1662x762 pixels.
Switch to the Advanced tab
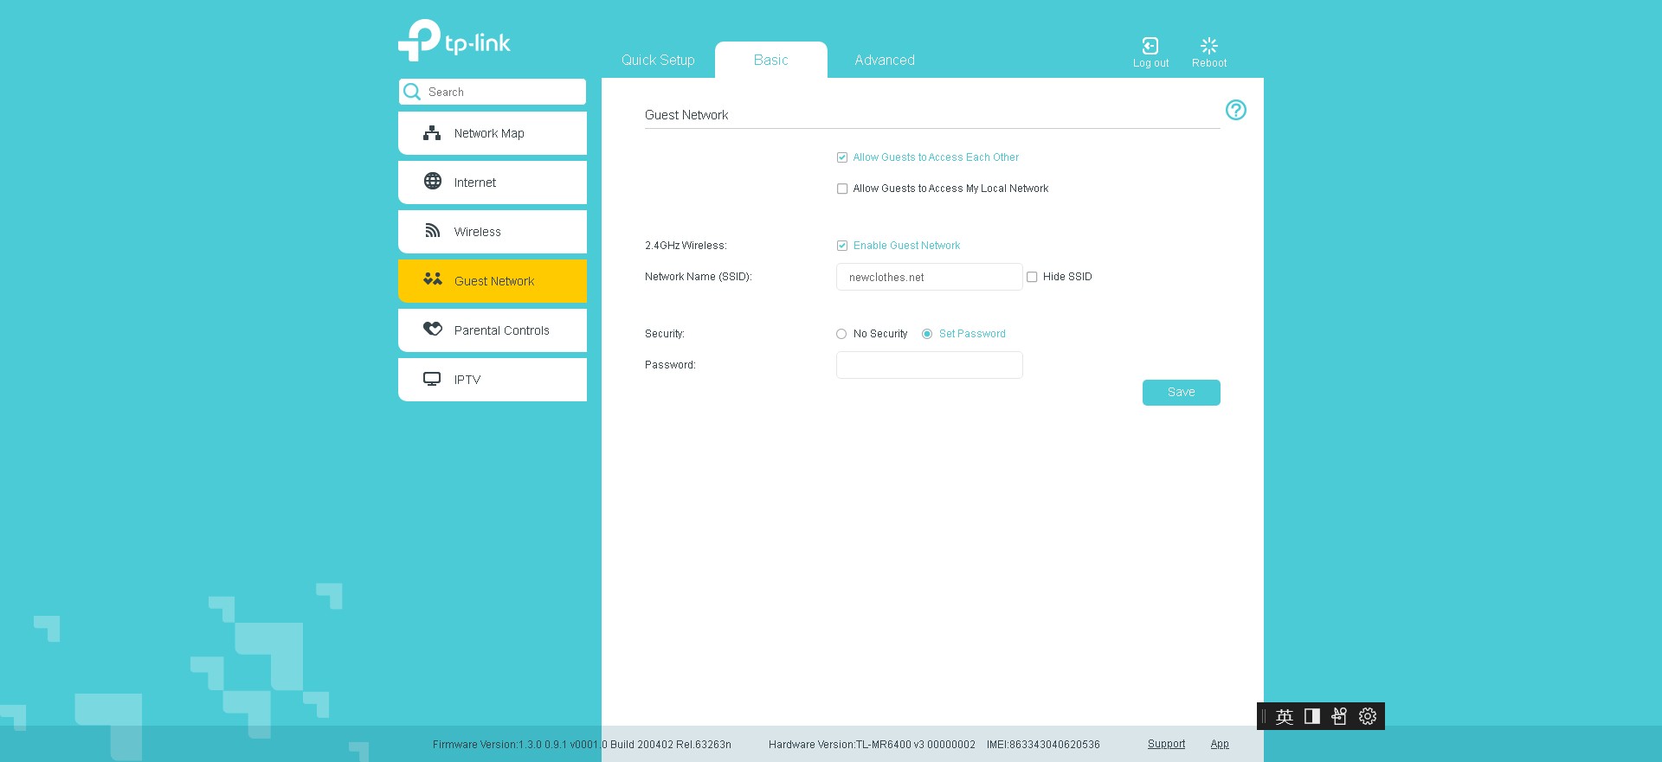(x=885, y=60)
